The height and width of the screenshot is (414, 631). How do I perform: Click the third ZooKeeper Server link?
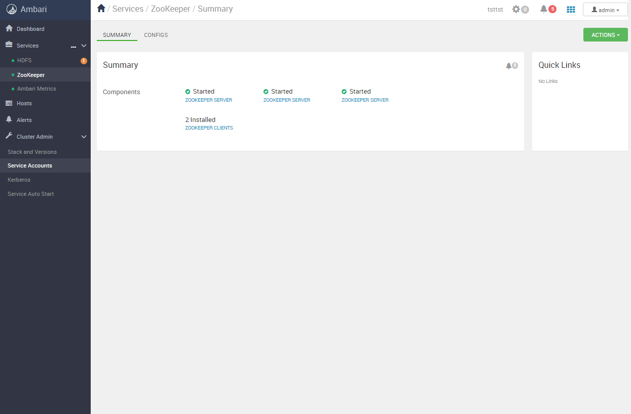pyautogui.click(x=365, y=100)
